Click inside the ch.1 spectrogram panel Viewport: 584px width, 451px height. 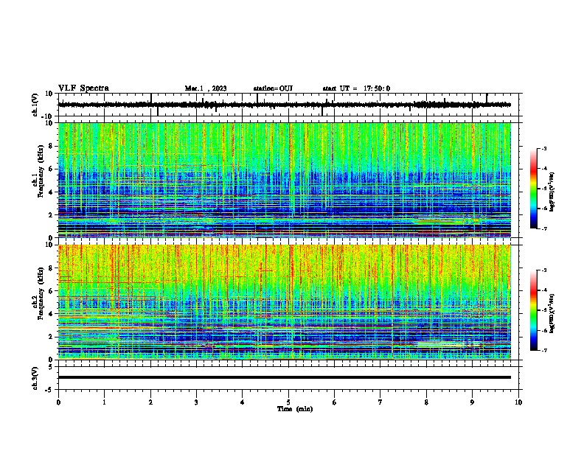pos(284,180)
